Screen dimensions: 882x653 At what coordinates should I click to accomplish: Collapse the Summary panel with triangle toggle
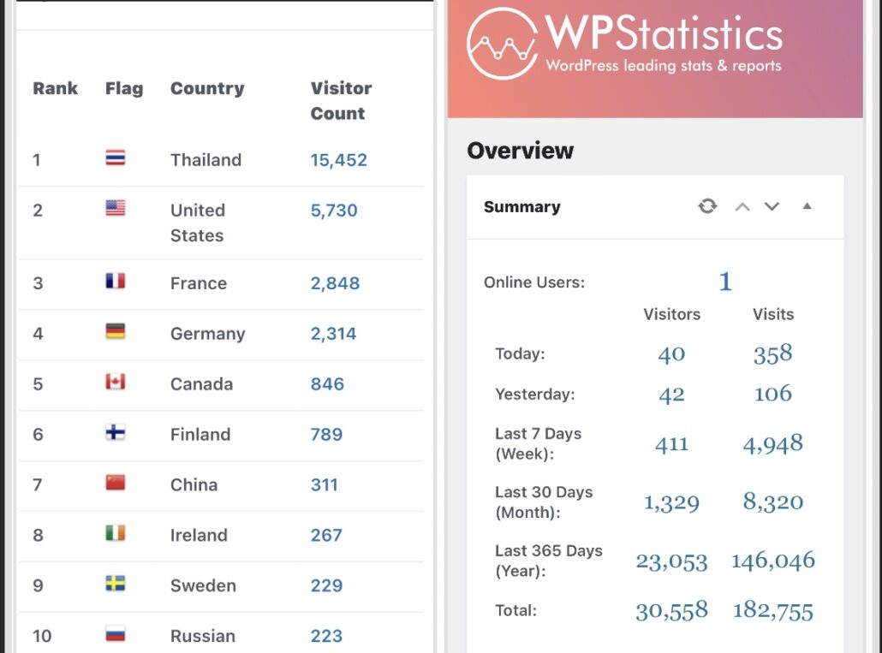(807, 206)
